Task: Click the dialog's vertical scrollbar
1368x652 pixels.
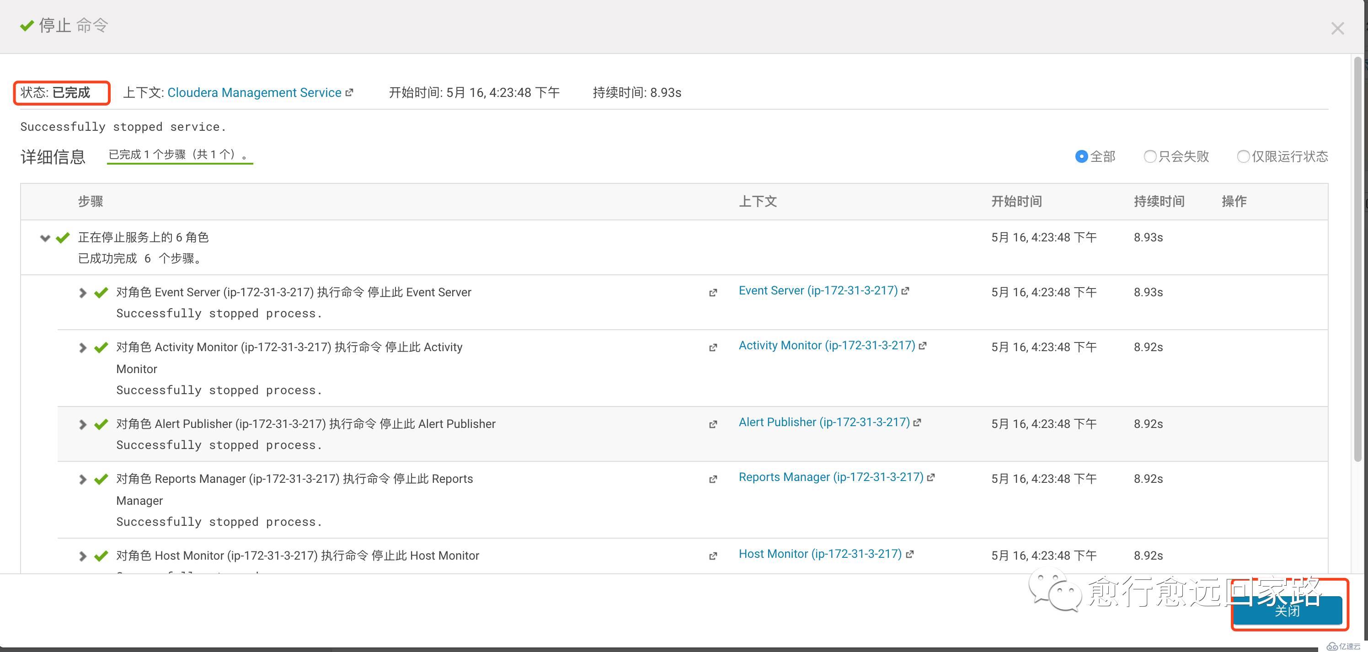Action: coord(1358,260)
